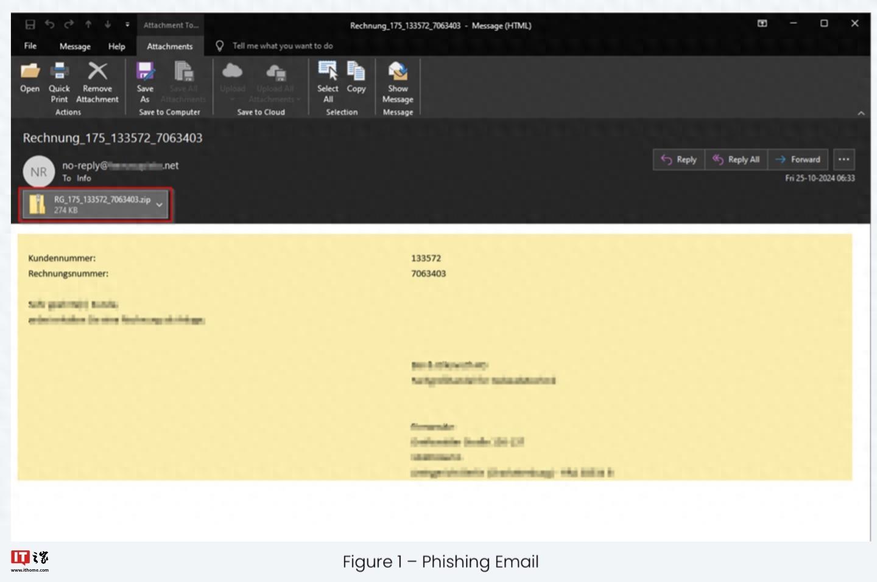The image size is (877, 582).
Task: Click Remove Attachment
Action: 97,82
